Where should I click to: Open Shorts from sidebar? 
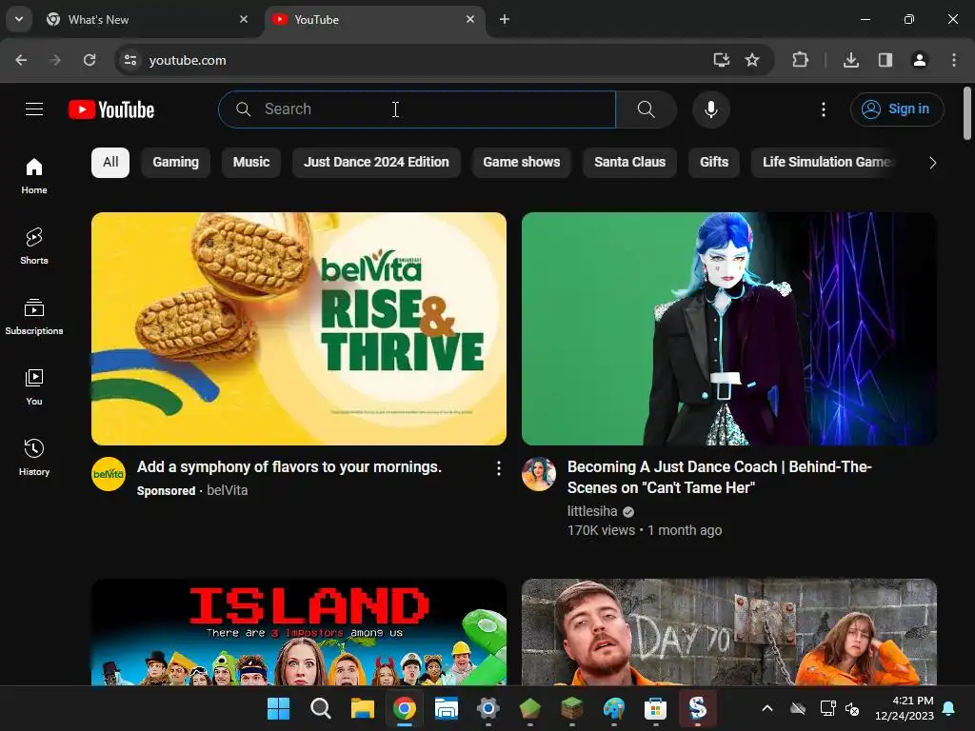click(34, 247)
